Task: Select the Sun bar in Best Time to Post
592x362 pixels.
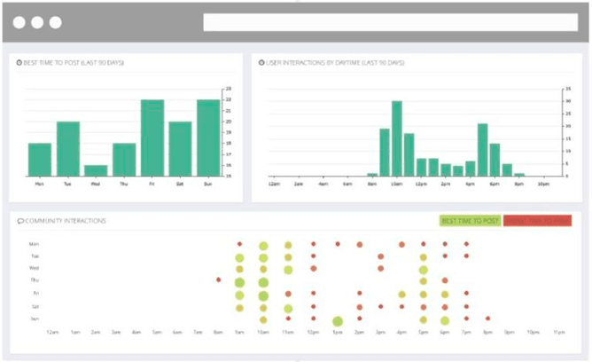Action: coord(208,138)
